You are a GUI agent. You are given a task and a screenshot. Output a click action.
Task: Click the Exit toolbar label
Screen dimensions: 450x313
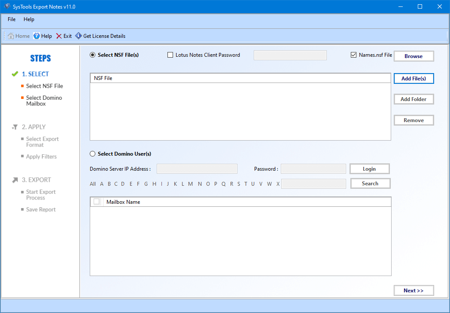[67, 36]
